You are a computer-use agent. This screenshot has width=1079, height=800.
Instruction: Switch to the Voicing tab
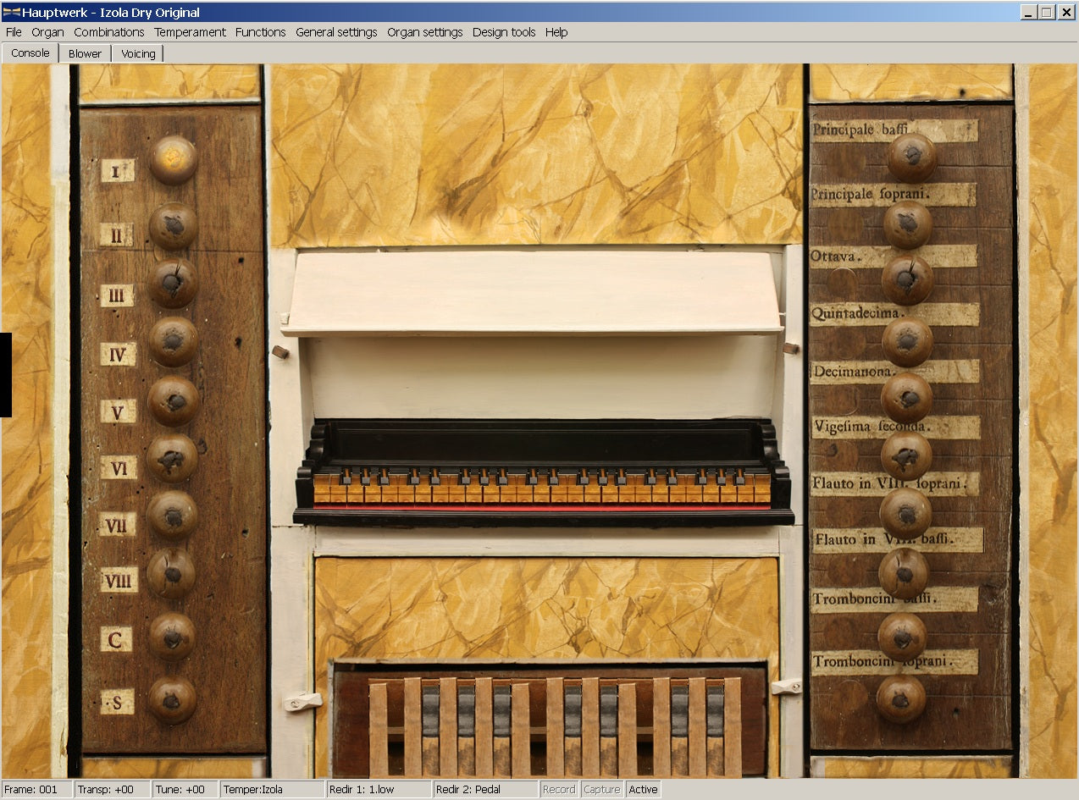coord(138,53)
